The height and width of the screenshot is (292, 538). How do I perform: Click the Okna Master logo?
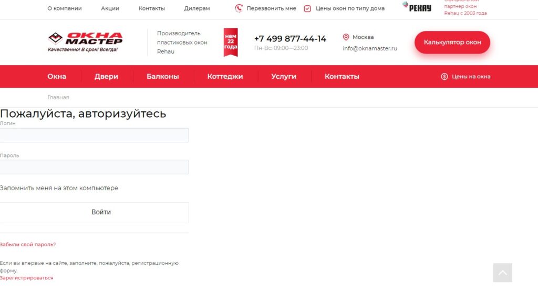point(85,42)
